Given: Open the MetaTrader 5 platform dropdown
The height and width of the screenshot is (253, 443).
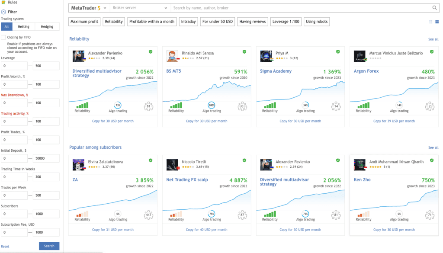Looking at the screenshot, I should 89,8.
